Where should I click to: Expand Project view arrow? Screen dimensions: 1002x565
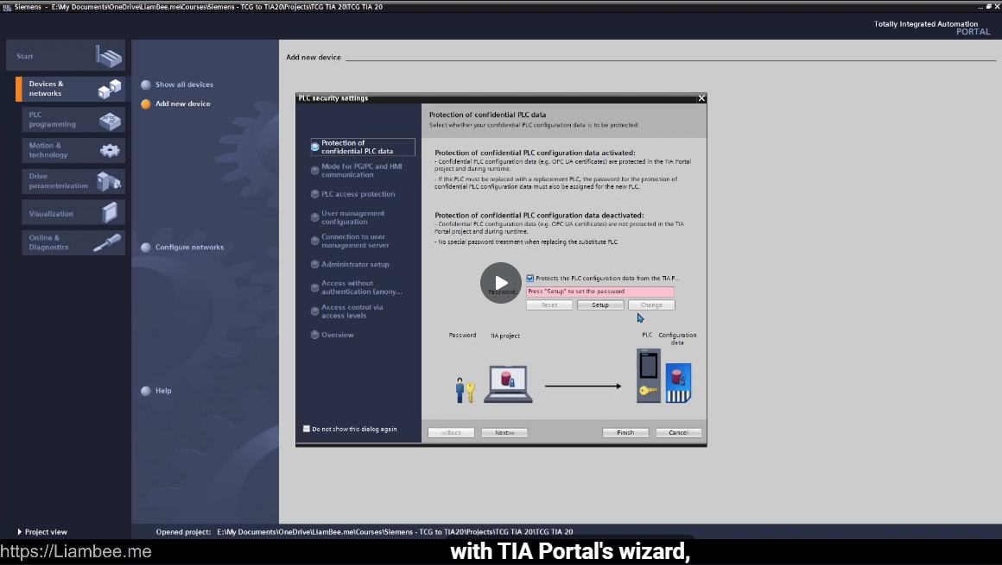(20, 532)
